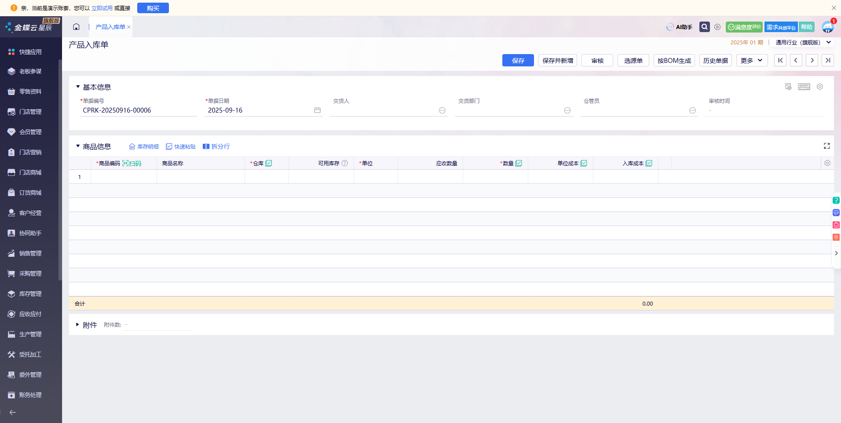This screenshot has width=841, height=423.
Task: Toggle the 数量 column checkbox
Action: point(519,163)
